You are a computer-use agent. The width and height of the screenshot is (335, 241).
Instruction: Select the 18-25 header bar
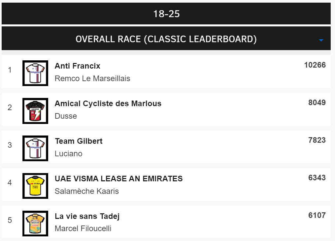click(166, 14)
